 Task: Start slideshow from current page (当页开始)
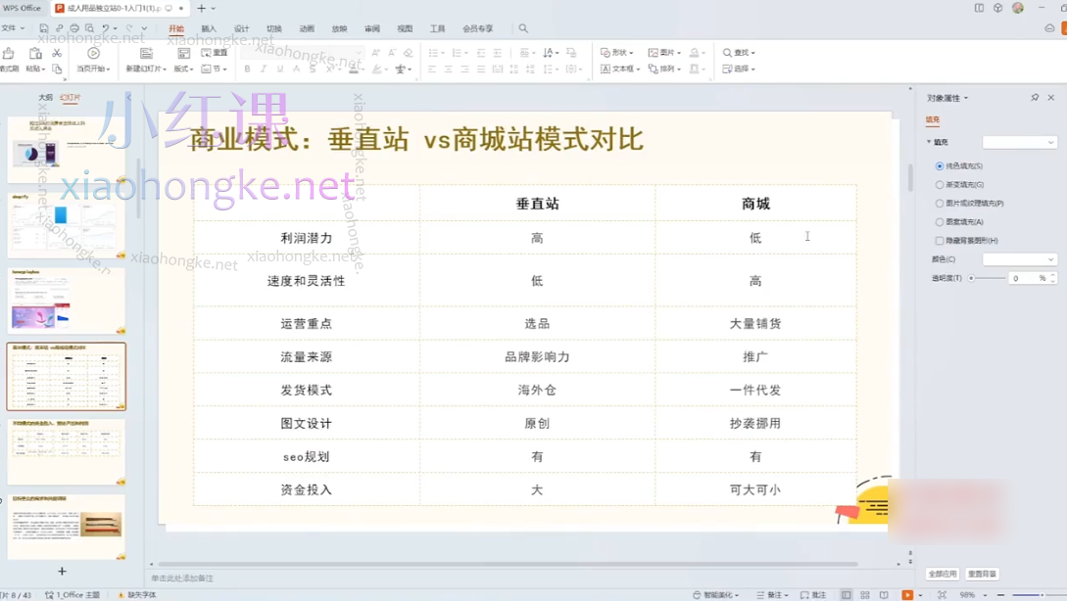(x=93, y=55)
